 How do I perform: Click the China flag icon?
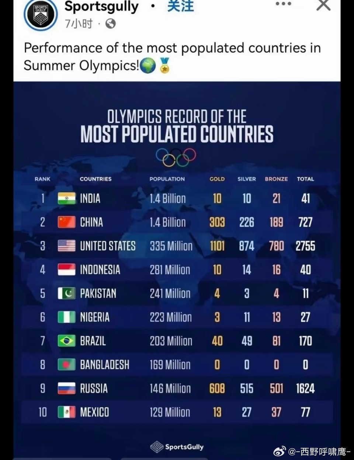[x=67, y=222]
